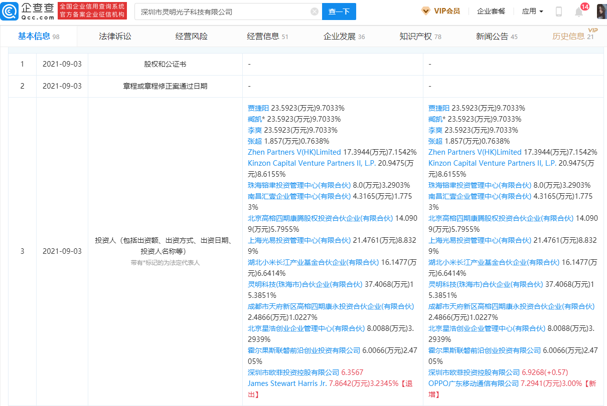The image size is (607, 406).
Task: Click the Qichacha 企查查 logo icon
Action: point(10,11)
